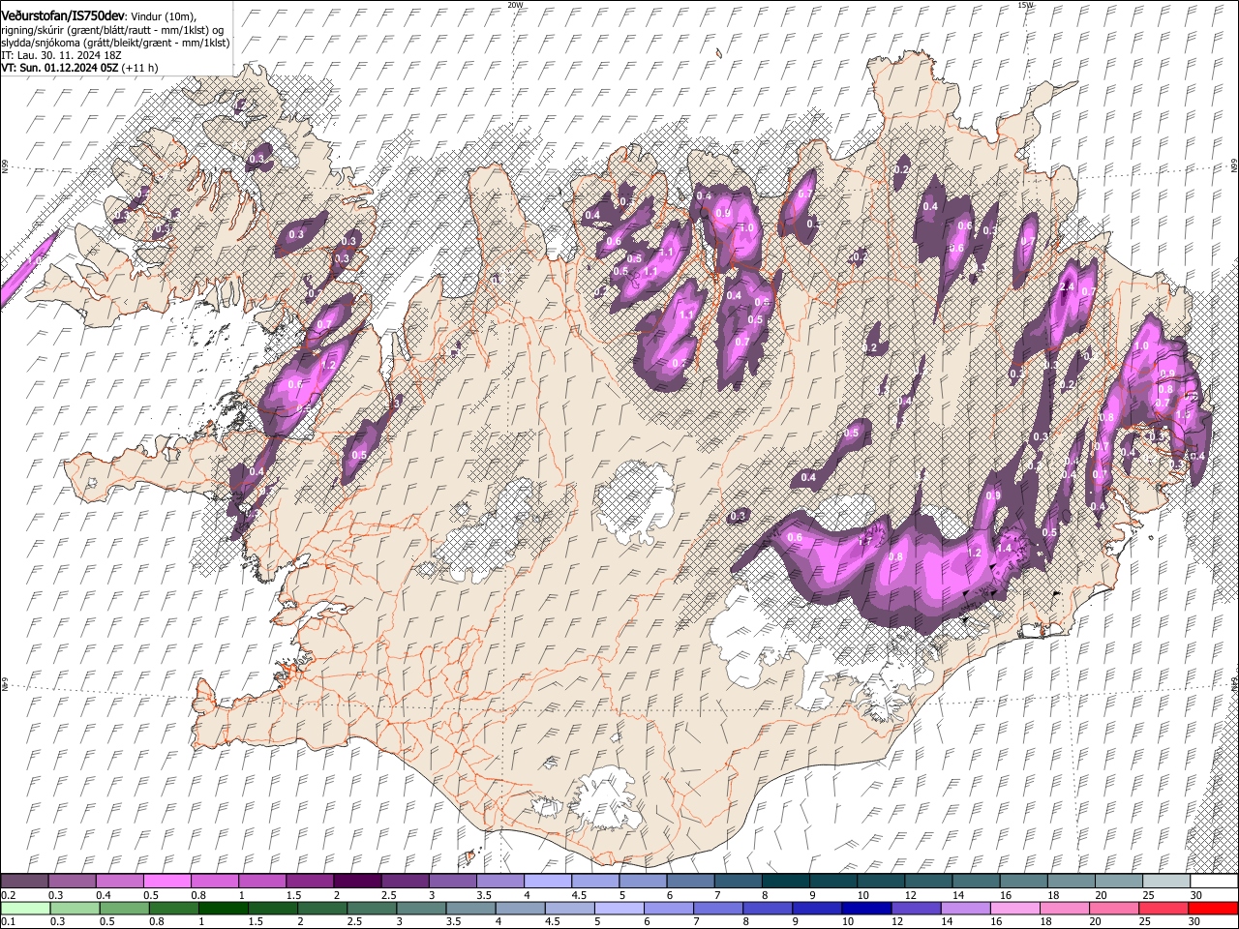Click the top-row swatch labeled 1.5

pos(309,882)
